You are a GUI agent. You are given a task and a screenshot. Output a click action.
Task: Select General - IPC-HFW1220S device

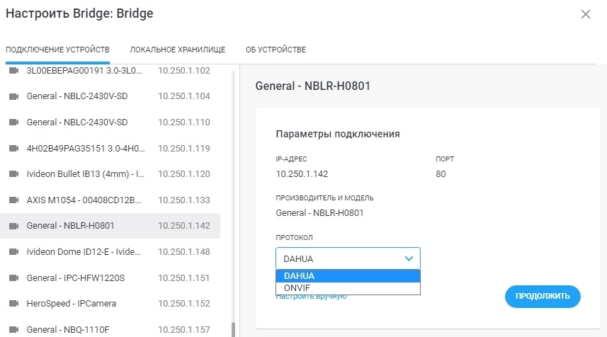pos(76,278)
